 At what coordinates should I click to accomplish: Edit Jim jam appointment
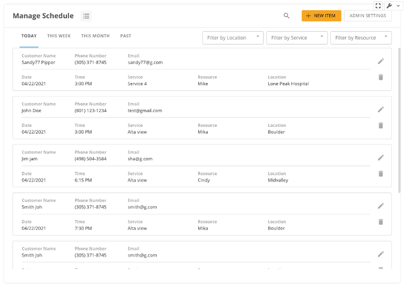[380, 158]
